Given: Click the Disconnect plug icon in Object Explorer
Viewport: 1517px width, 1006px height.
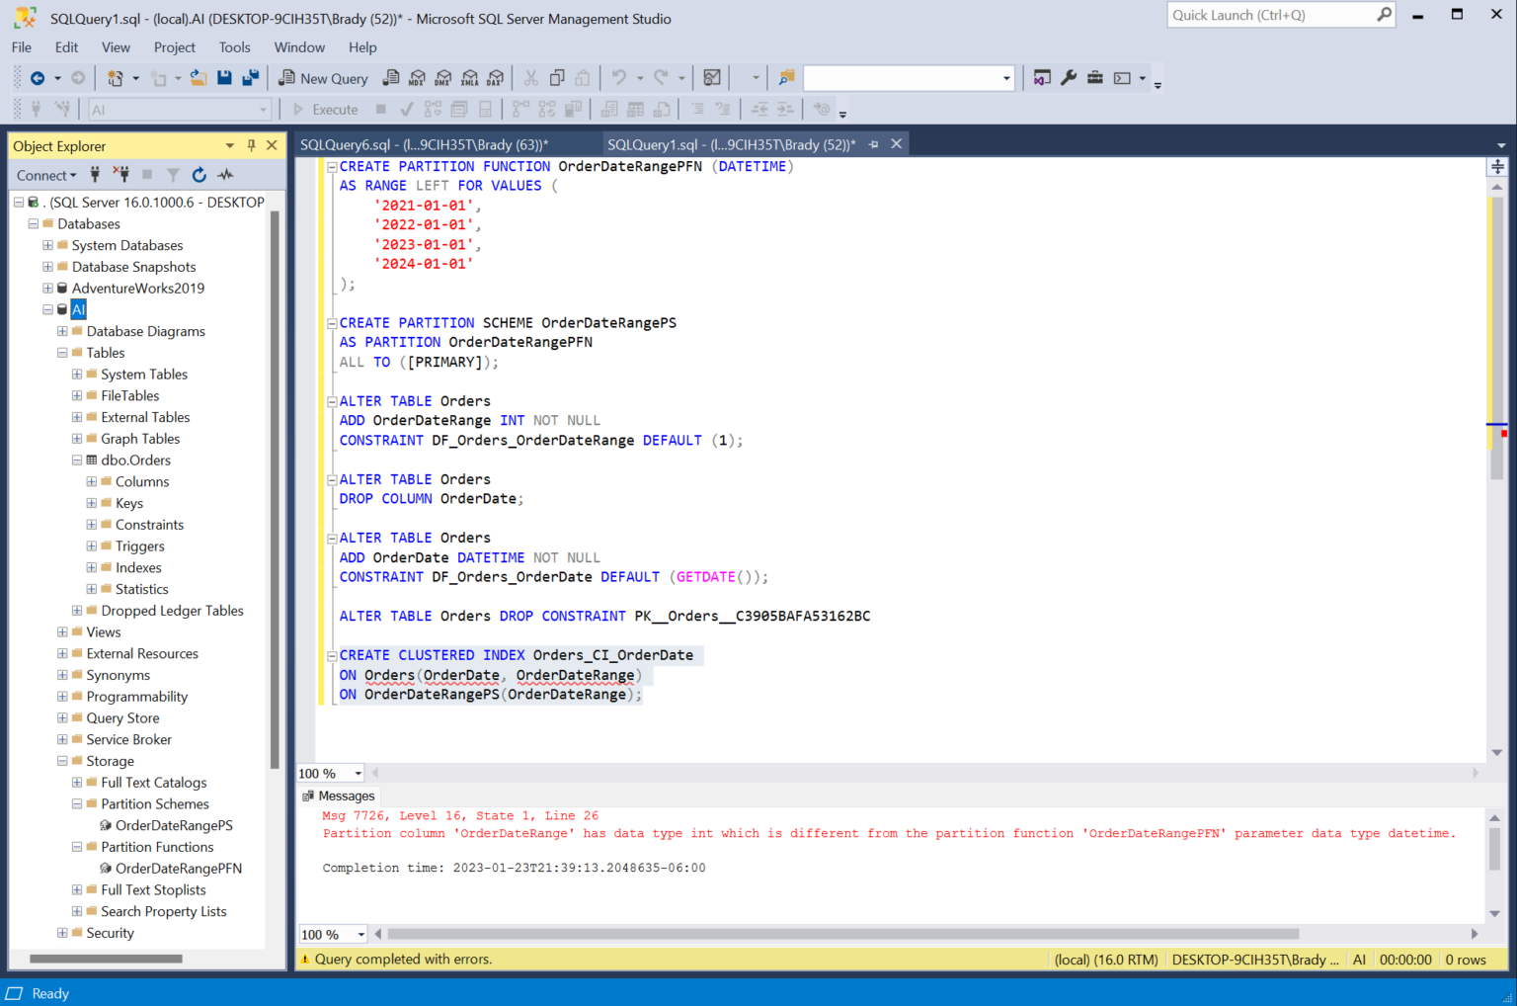Looking at the screenshot, I should [120, 175].
